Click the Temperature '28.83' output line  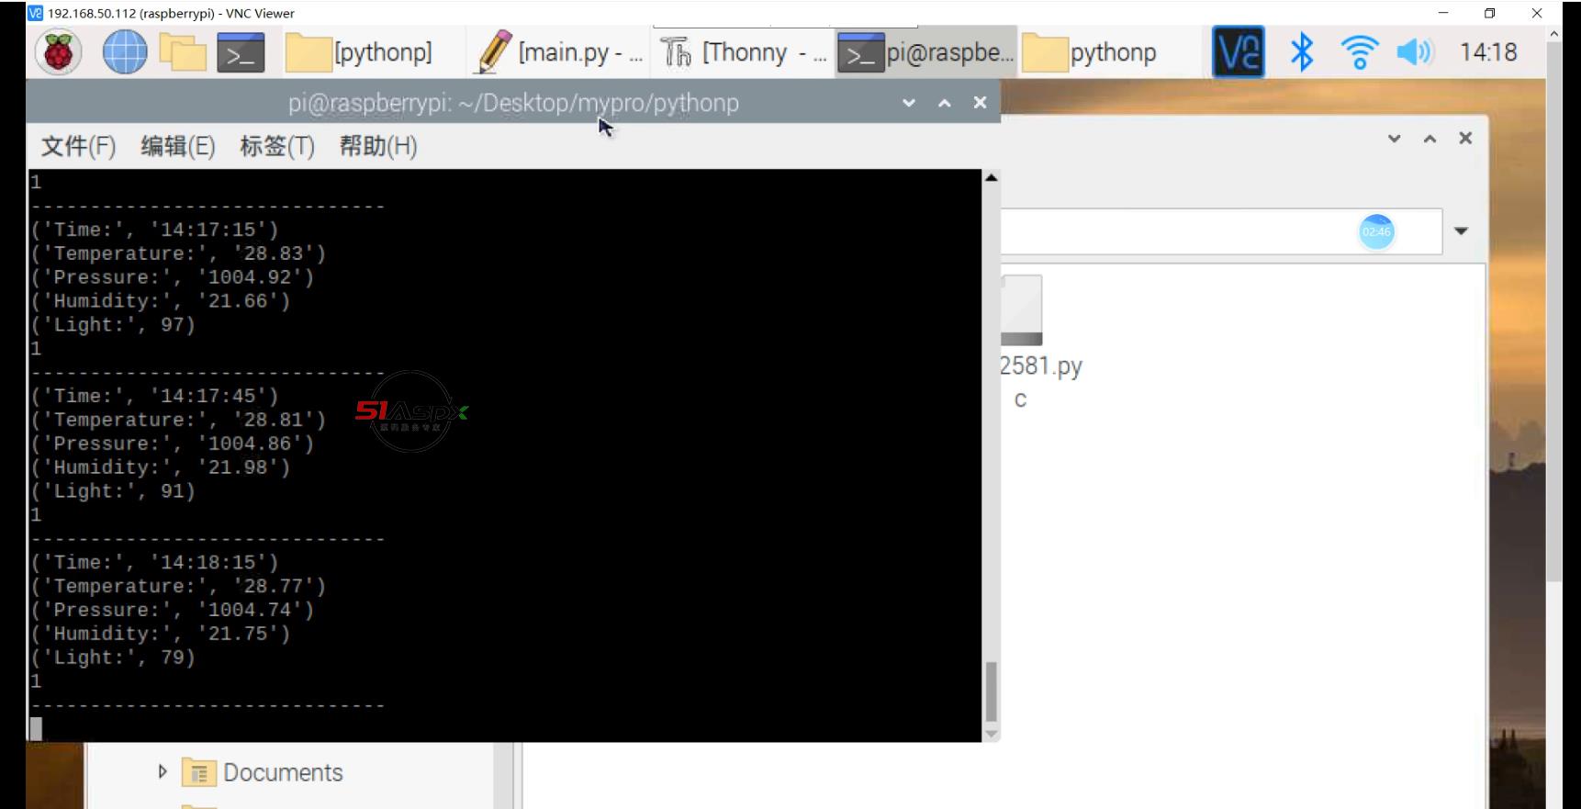click(179, 253)
